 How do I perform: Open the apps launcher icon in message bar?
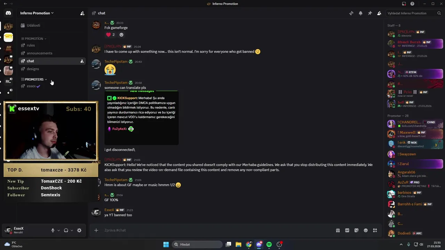375,230
